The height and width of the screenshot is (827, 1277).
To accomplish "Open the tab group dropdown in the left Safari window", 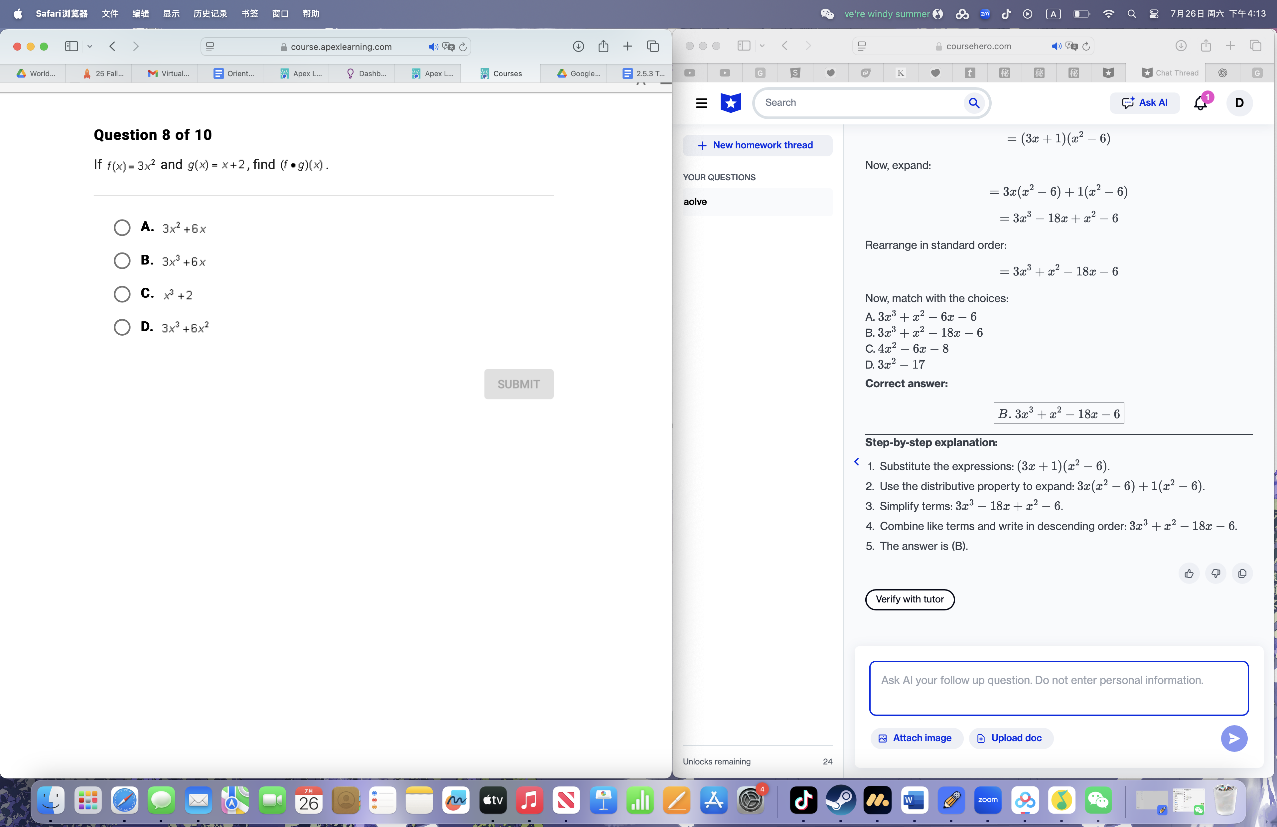I will [x=90, y=47].
